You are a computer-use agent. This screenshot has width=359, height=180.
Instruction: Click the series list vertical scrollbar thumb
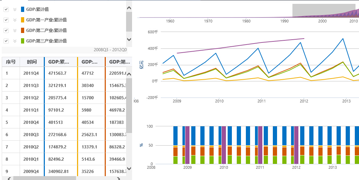(x=129, y=22)
